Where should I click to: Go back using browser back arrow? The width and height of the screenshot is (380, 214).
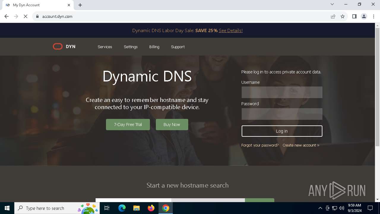pyautogui.click(x=7, y=16)
